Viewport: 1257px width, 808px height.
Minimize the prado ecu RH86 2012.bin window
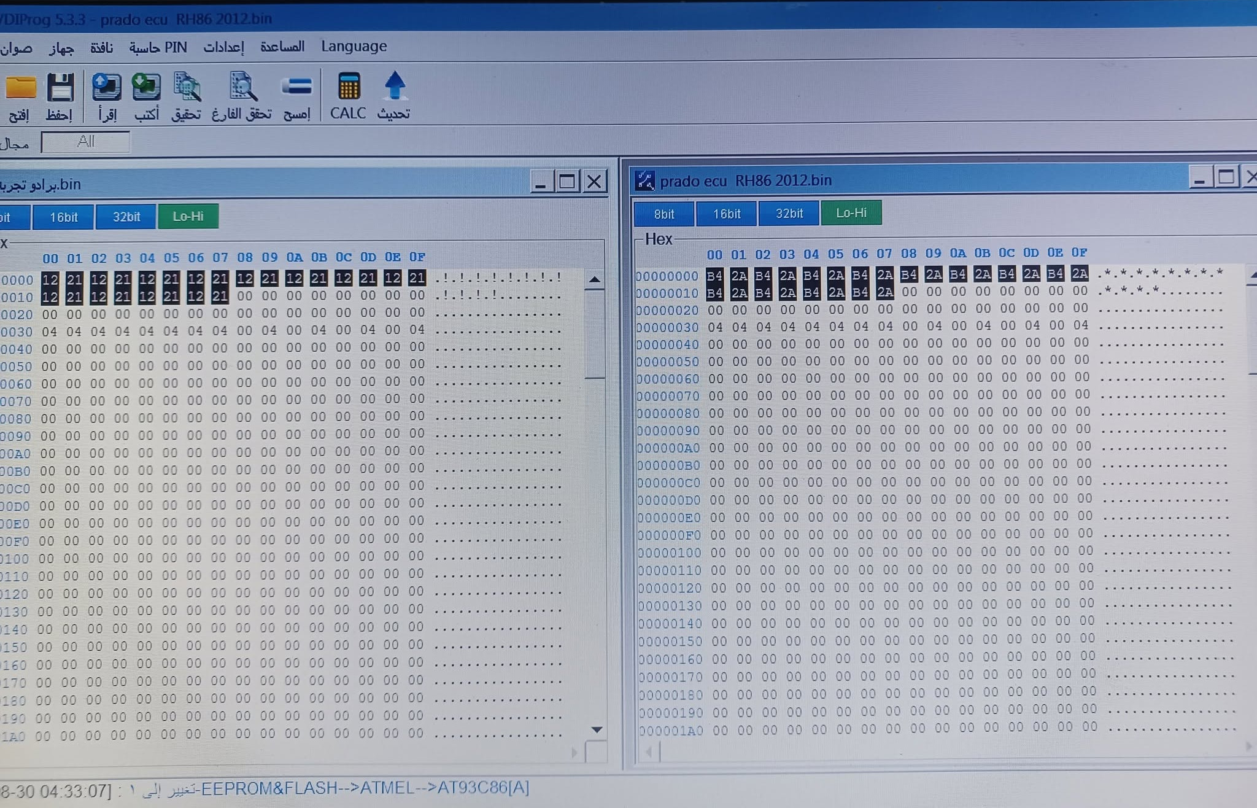[x=1200, y=178]
